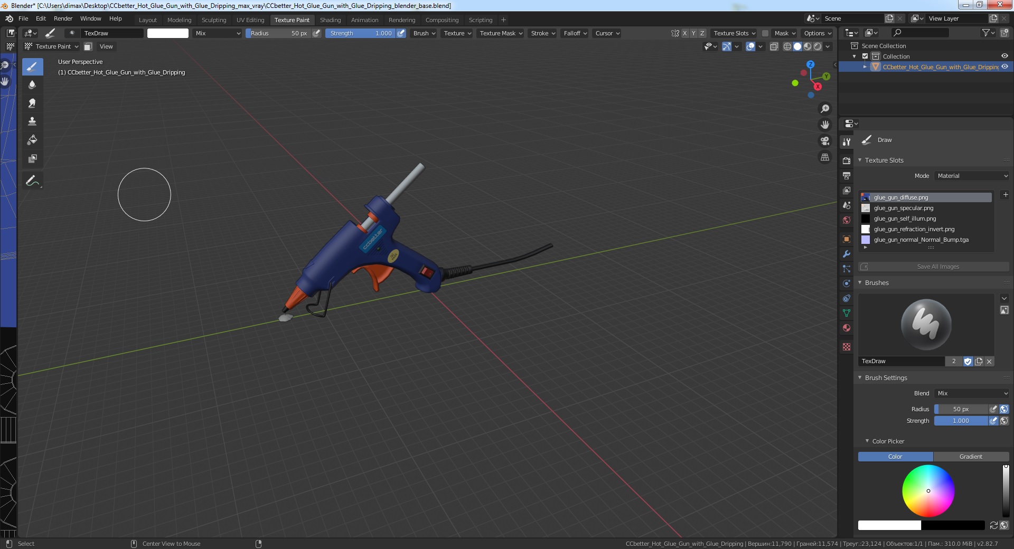
Task: Select the Clone stamp tool
Action: tap(32, 121)
